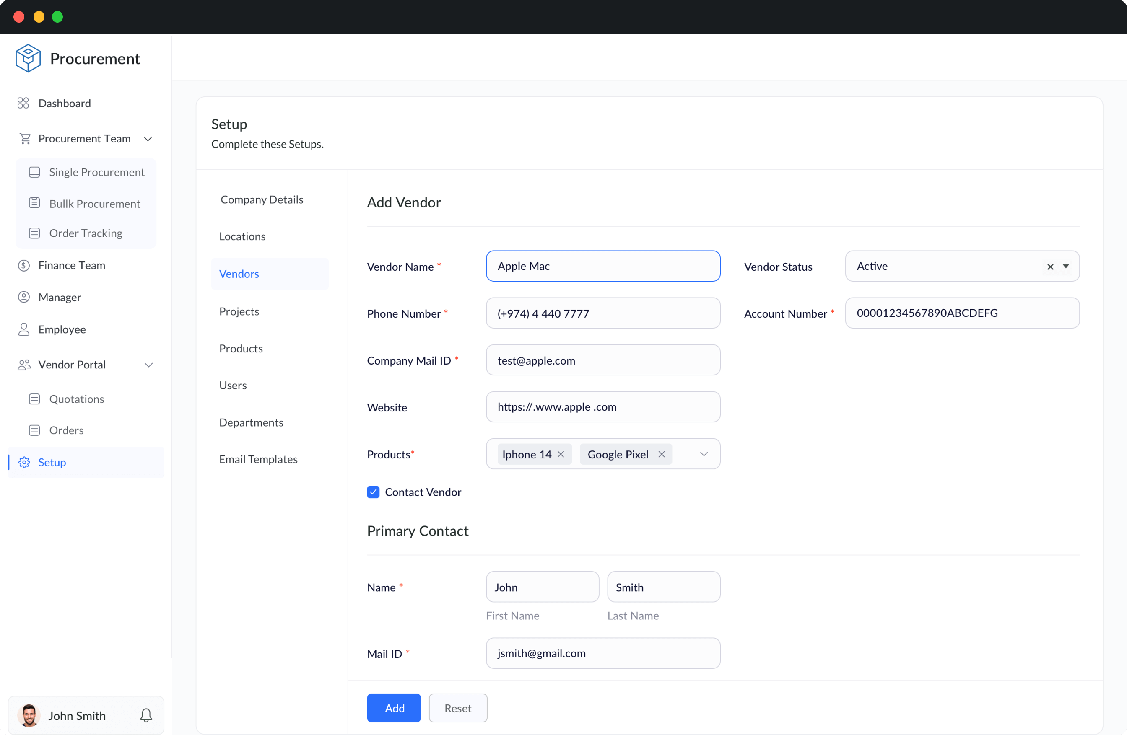Open the Email Templates section
This screenshot has height=735, width=1127.
tap(259, 458)
